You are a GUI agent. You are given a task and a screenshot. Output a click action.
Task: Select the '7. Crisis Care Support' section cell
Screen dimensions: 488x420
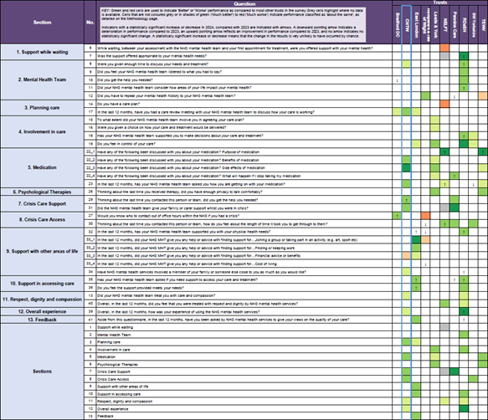click(x=42, y=204)
